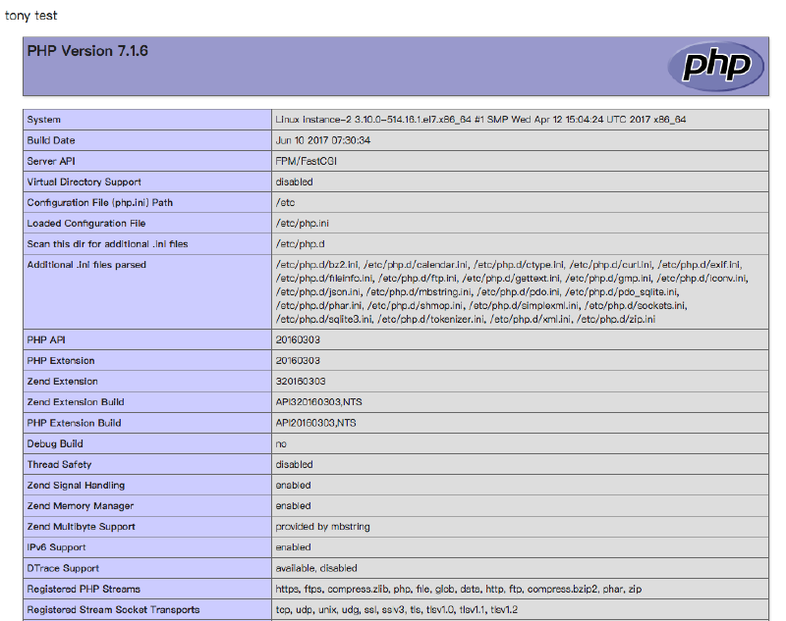This screenshot has width=786, height=621.
Task: Select the IPv6 Support enabled value
Action: (x=295, y=547)
